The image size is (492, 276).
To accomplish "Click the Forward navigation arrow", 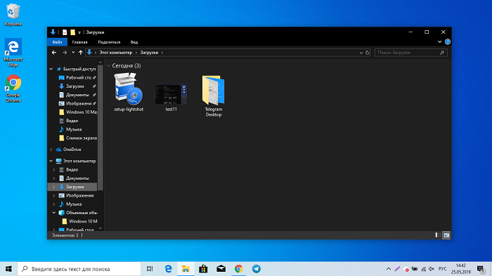I will click(65, 53).
